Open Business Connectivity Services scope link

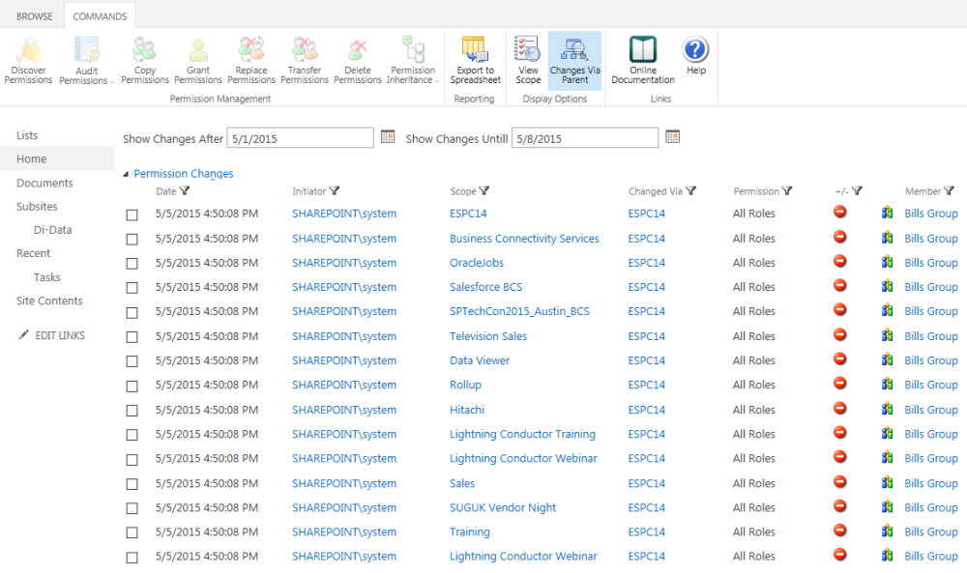(x=524, y=239)
